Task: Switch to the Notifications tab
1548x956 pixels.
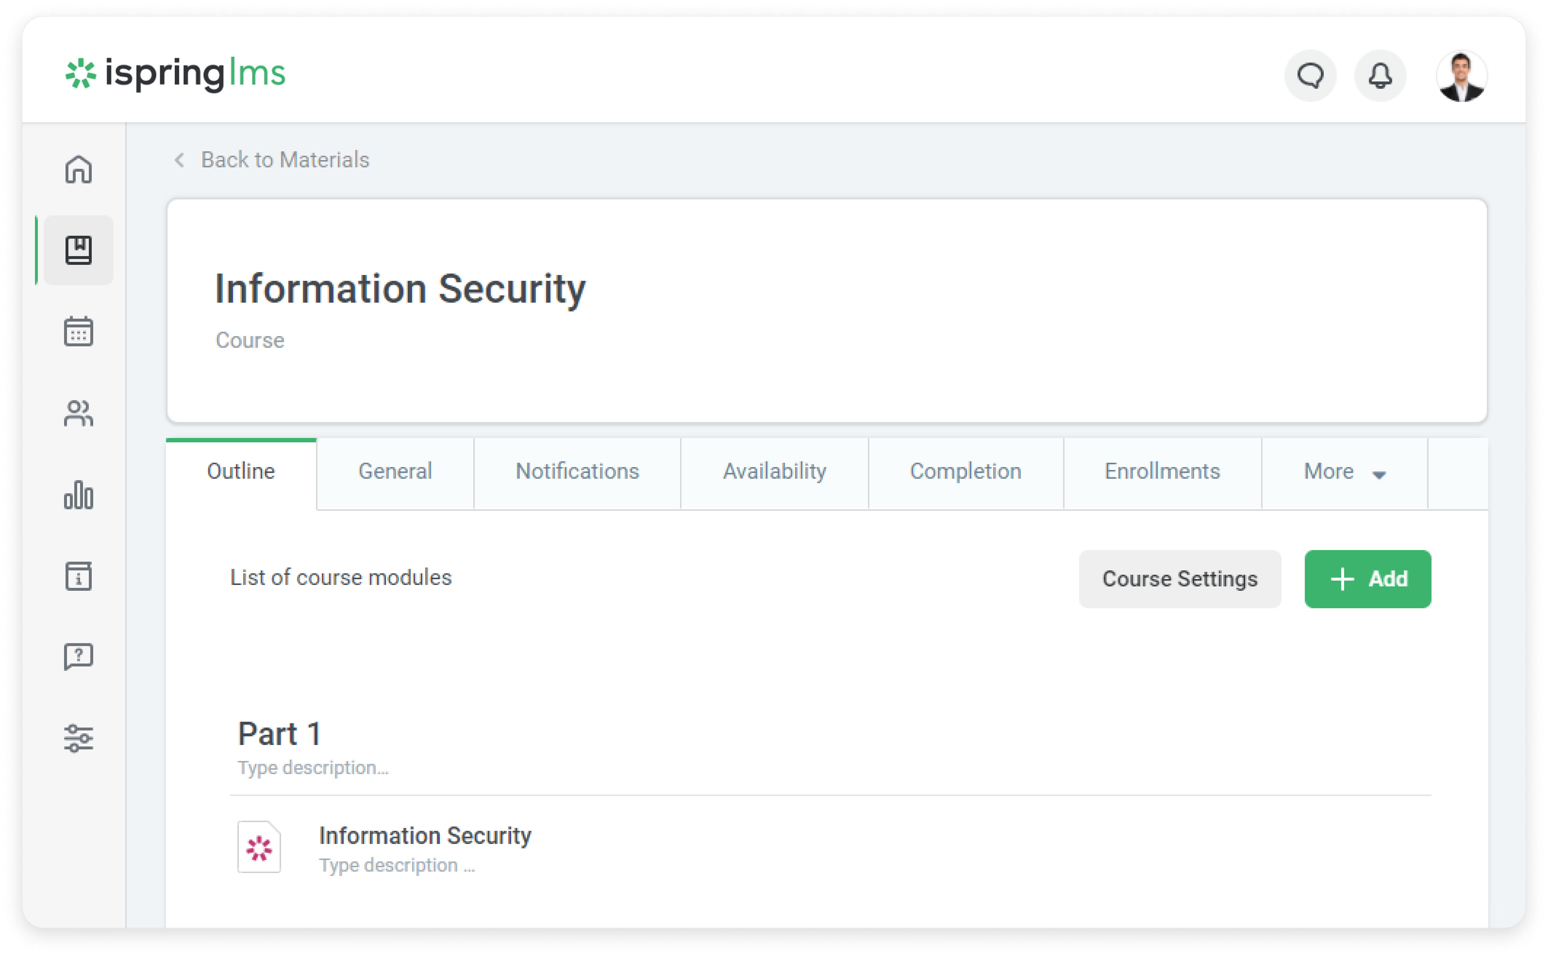Action: point(577,472)
